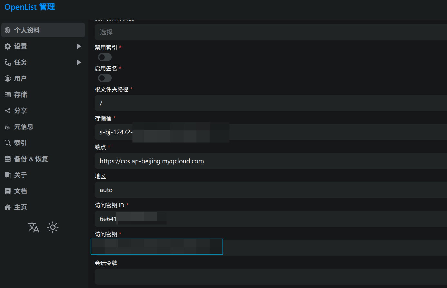Click the 索引 magnifier icon
The image size is (447, 288).
tap(8, 143)
